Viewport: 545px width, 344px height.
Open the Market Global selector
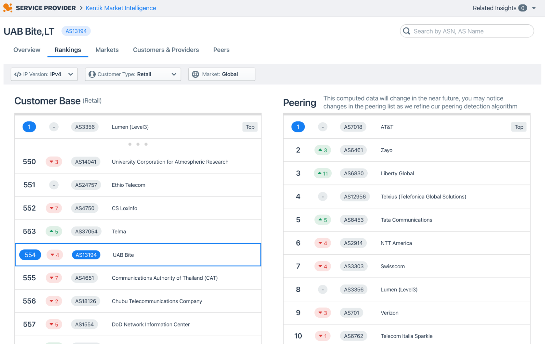pos(222,74)
